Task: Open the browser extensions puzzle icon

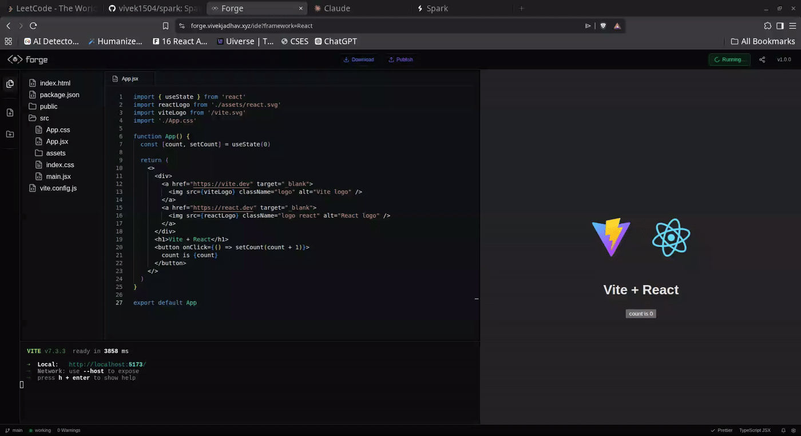Action: 768,26
